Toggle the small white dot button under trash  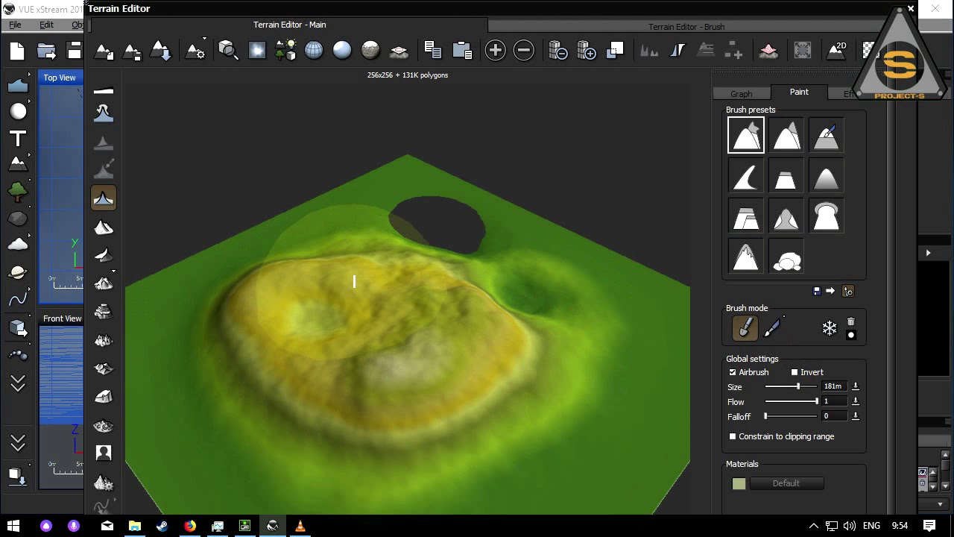pos(851,336)
